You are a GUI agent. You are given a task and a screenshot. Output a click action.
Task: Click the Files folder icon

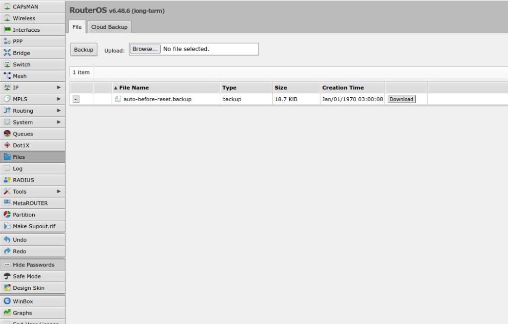(7, 157)
